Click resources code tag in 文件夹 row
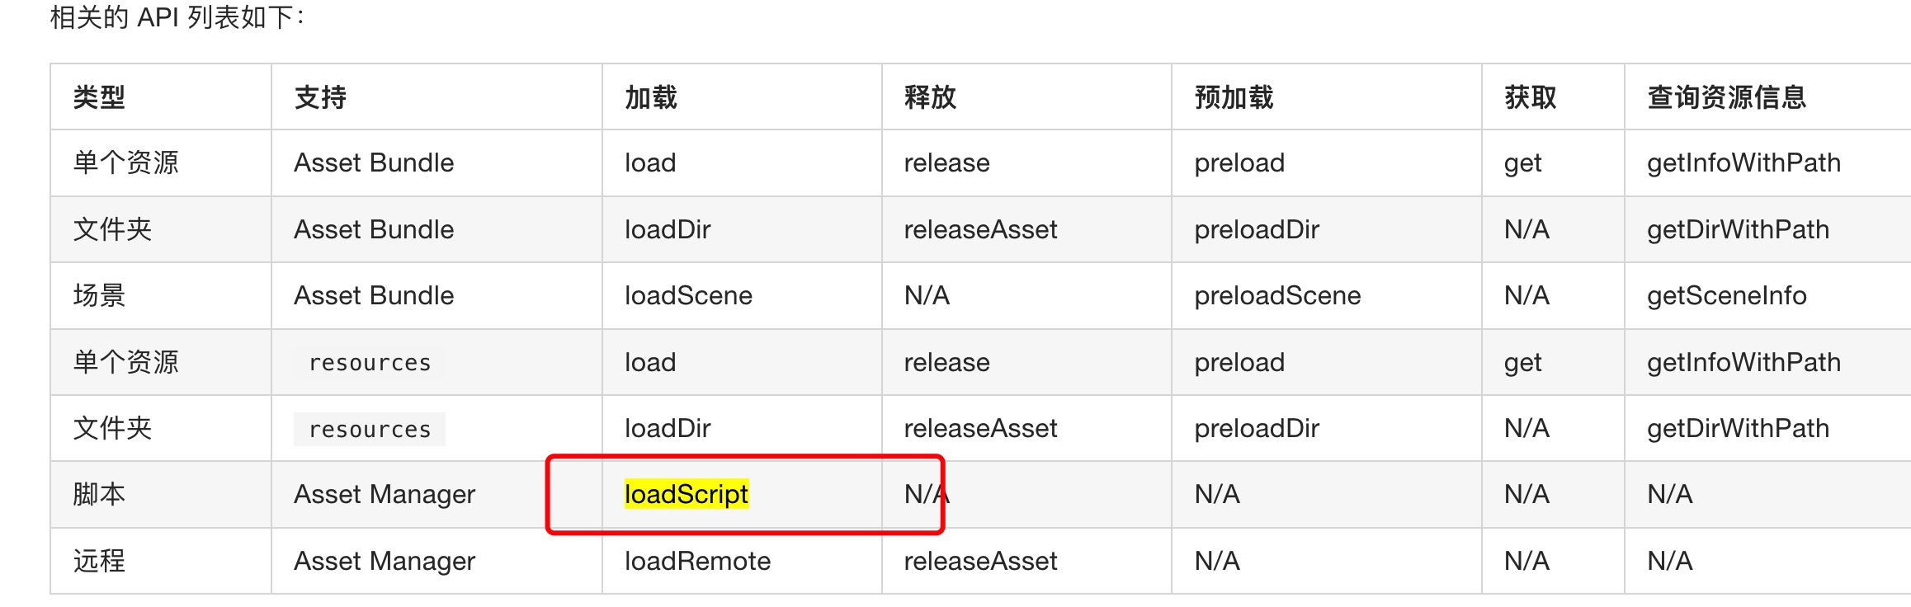This screenshot has height=607, width=1911. [x=370, y=429]
